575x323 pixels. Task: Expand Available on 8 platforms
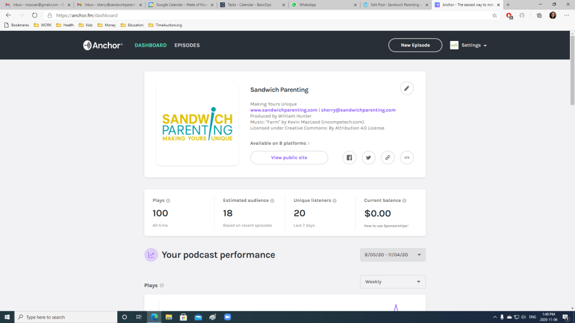pyautogui.click(x=280, y=144)
